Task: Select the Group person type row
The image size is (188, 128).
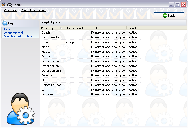Action: (x=46, y=42)
